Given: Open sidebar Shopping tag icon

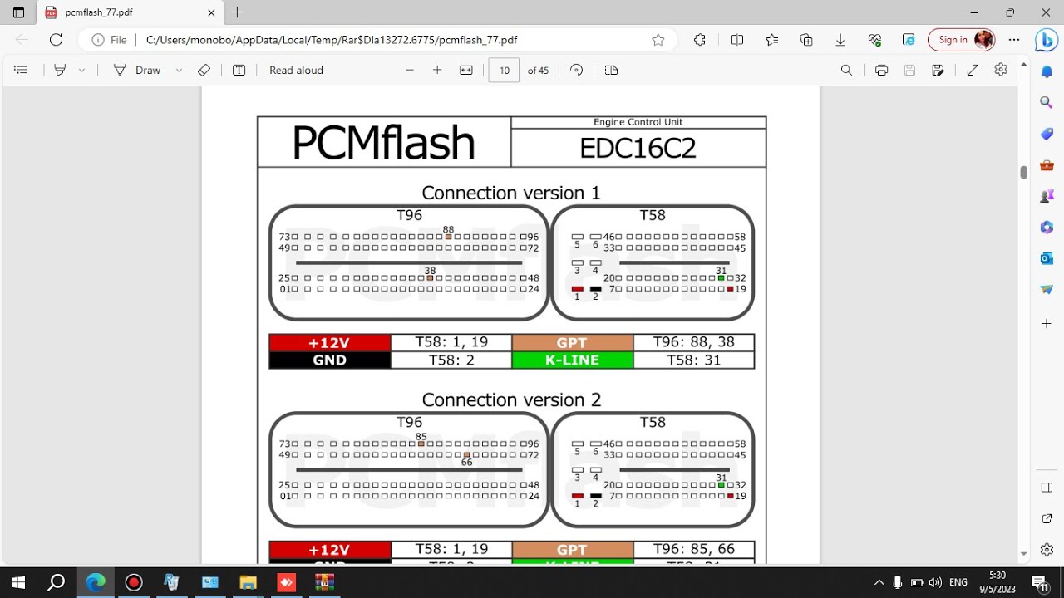Looking at the screenshot, I should tap(1047, 134).
